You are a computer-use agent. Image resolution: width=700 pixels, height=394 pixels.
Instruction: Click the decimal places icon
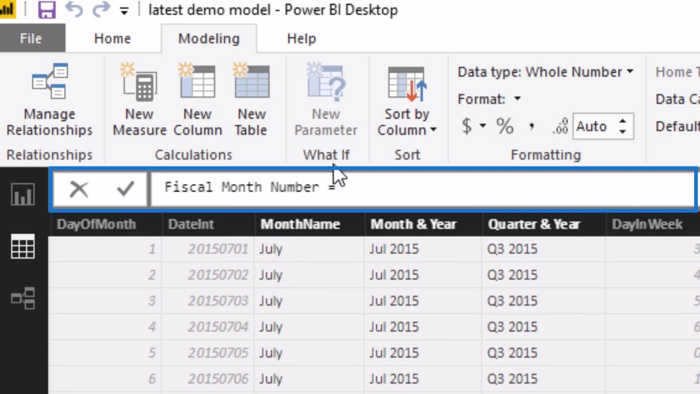tap(560, 126)
